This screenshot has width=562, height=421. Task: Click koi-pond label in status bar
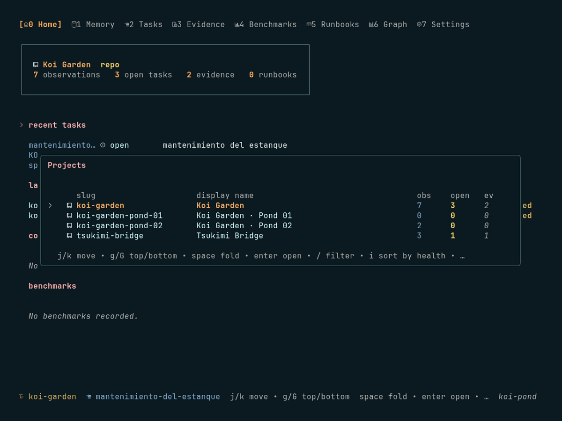518,397
